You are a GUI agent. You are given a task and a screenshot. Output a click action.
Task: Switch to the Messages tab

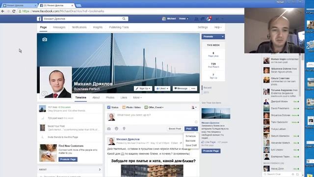tap(59, 28)
